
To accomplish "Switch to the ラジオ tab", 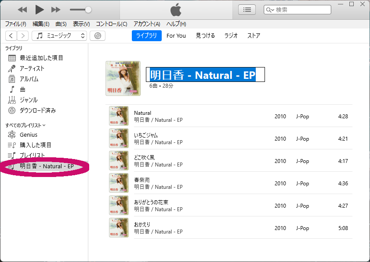I will tap(231, 36).
